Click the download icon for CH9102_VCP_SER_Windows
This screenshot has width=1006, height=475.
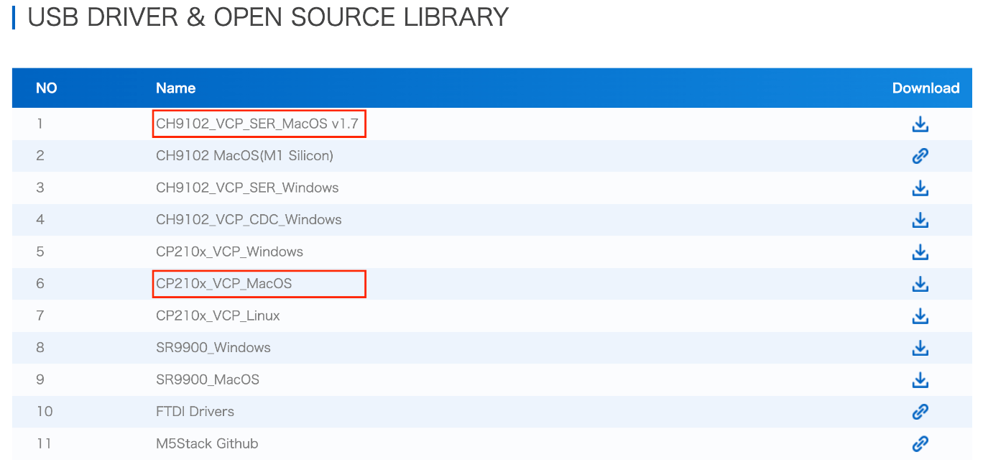coord(920,188)
